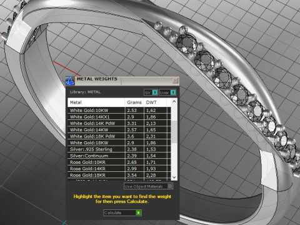The image size is (300, 225).
Task: Select Silver:Continuum row
Action: (119, 156)
